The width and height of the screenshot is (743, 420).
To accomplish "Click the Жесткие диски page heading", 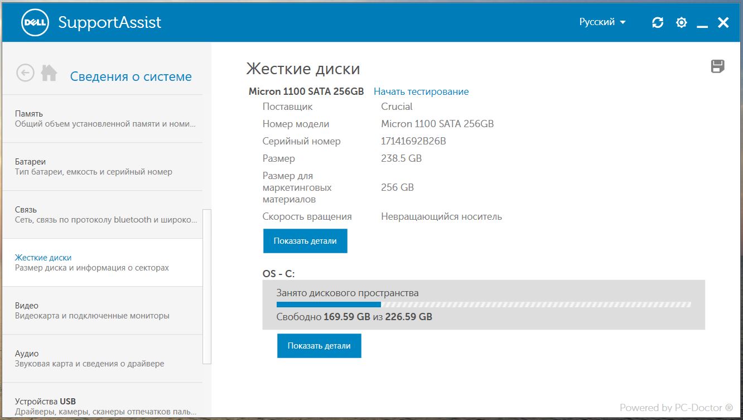I will (x=303, y=69).
